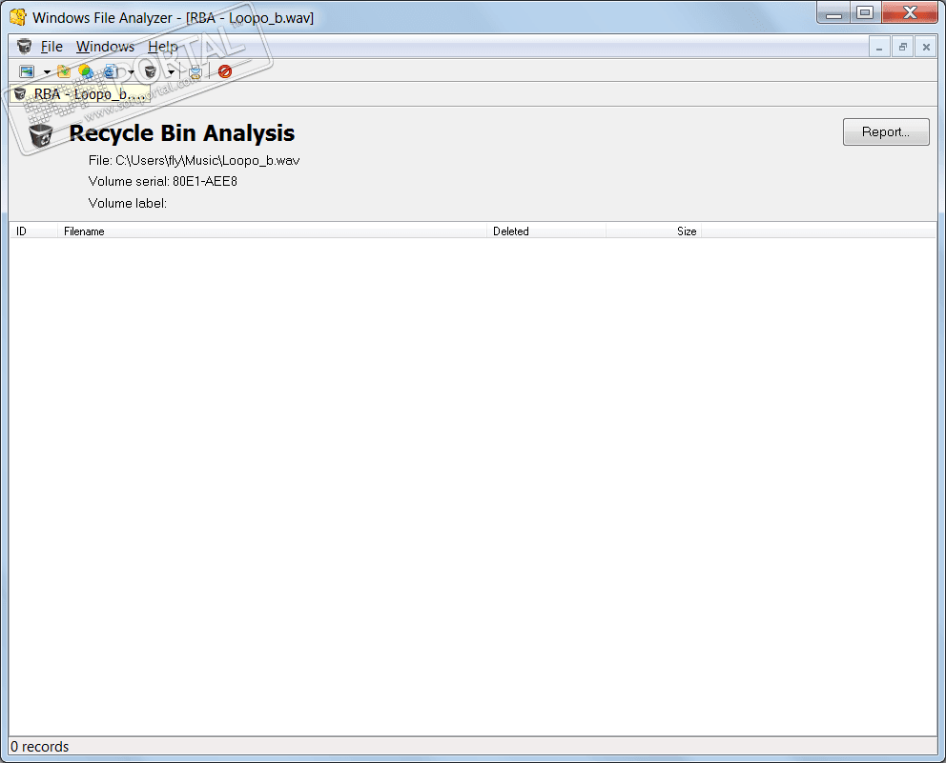The width and height of the screenshot is (946, 763).
Task: Click the Report... button
Action: [x=886, y=132]
